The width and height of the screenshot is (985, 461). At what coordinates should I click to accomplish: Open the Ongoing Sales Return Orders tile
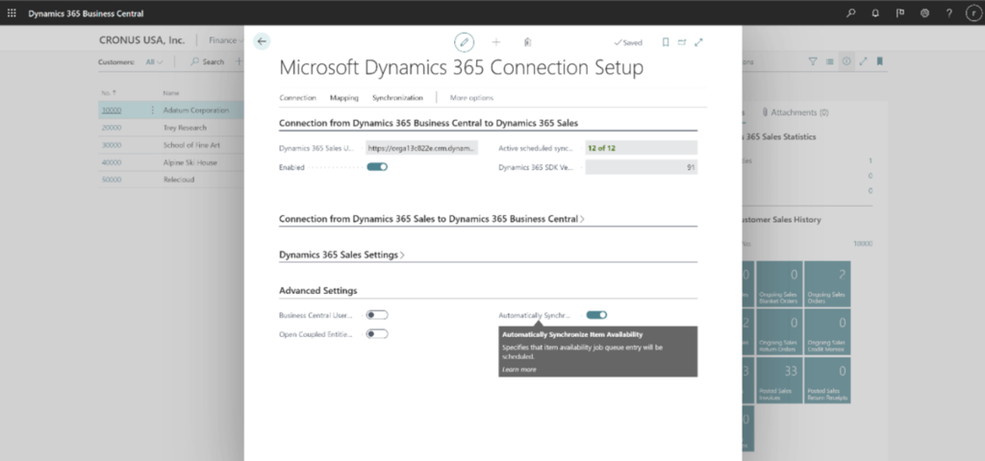(779, 331)
